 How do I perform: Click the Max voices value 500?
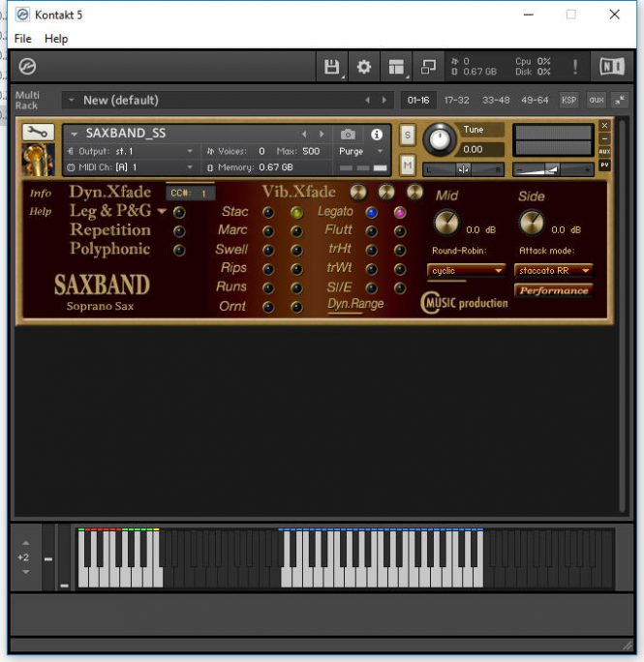pos(311,151)
